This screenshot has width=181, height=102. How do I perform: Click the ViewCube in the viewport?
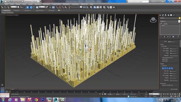click(x=153, y=20)
